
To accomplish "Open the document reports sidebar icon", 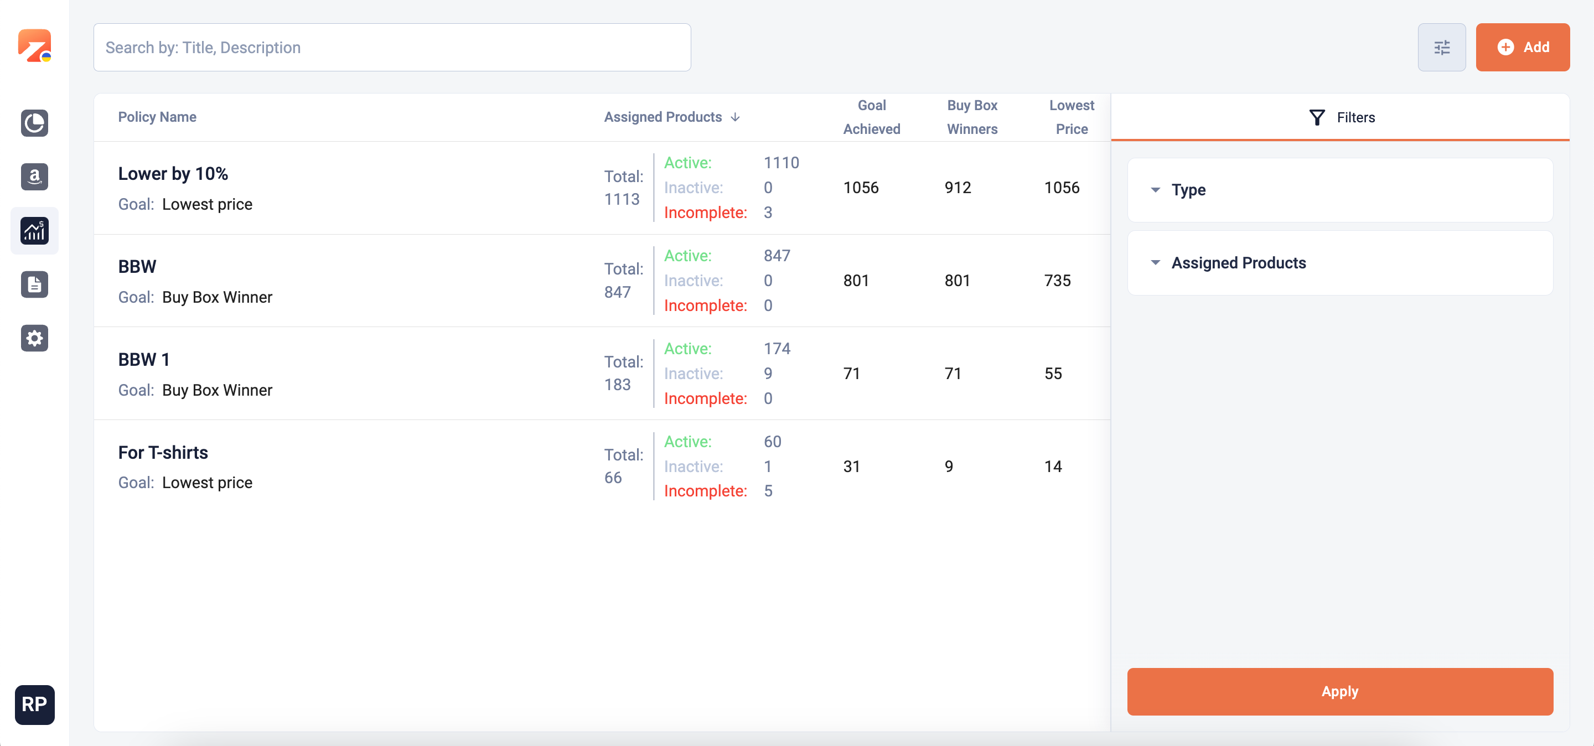I will (34, 284).
